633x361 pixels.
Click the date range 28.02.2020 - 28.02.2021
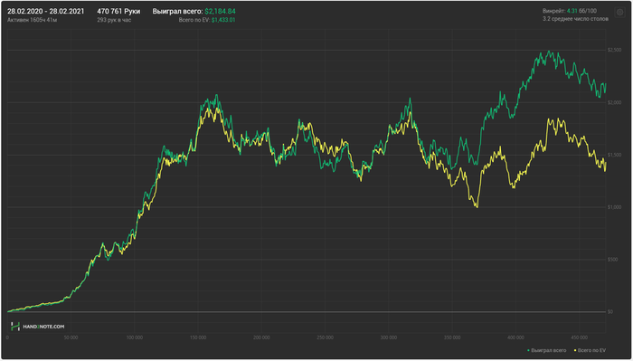[45, 11]
